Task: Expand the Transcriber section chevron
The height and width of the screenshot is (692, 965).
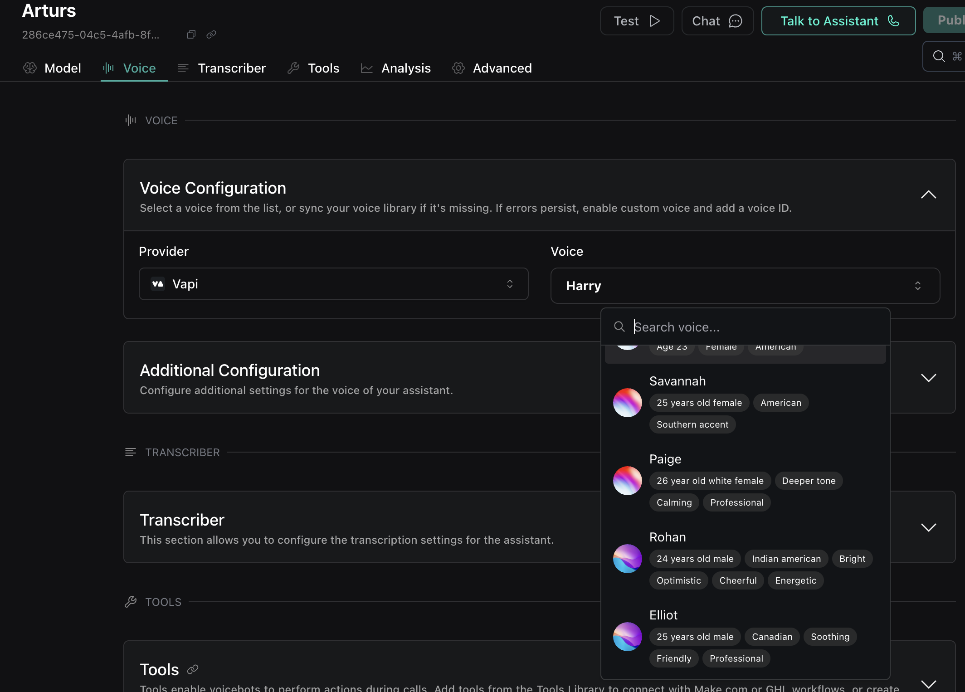Action: tap(928, 527)
